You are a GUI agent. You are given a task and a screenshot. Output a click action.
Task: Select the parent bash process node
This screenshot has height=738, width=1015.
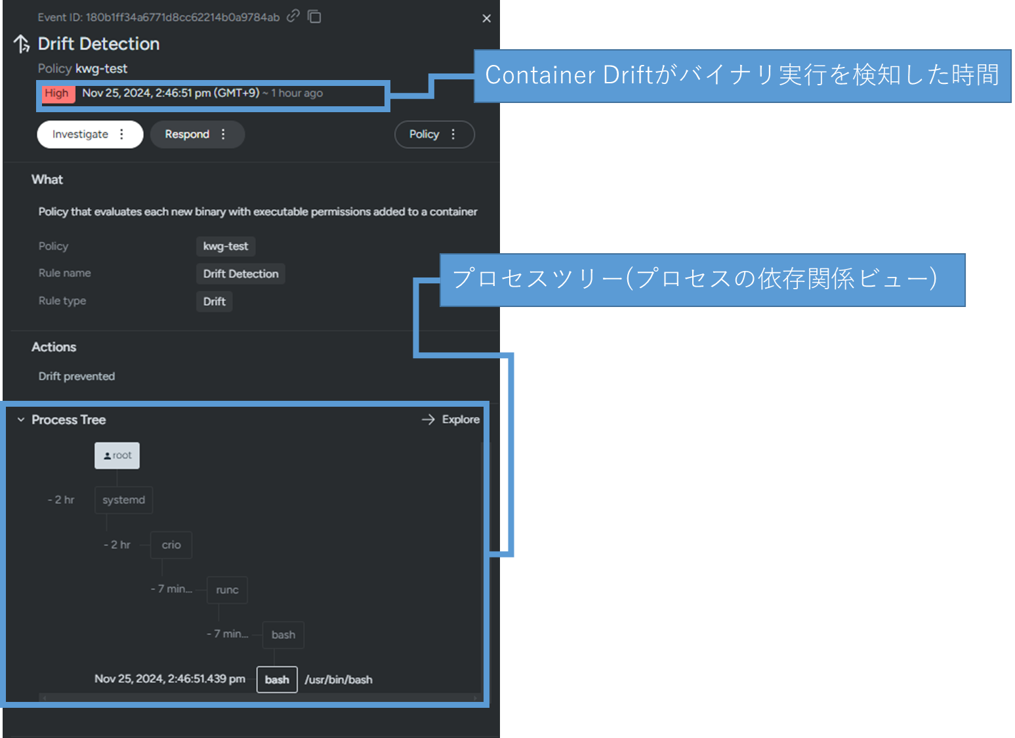click(283, 635)
